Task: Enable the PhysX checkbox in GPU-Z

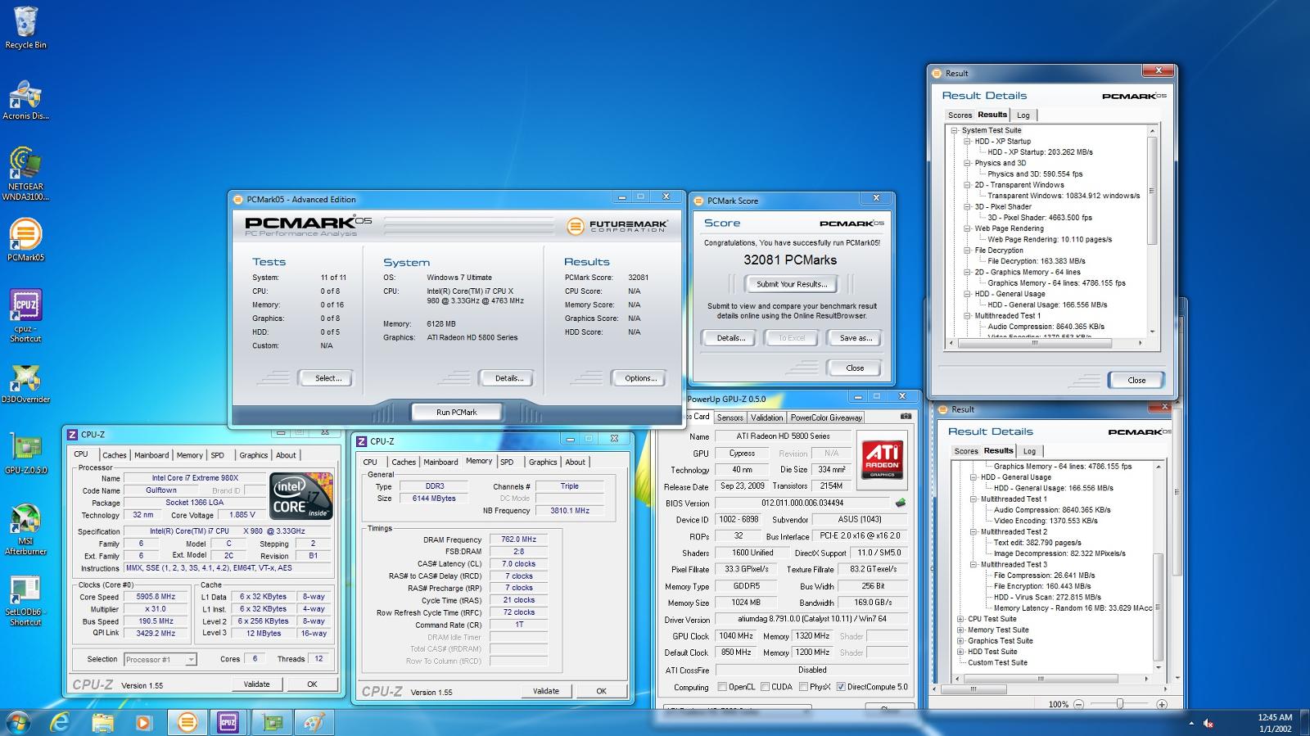Action: pyautogui.click(x=803, y=687)
